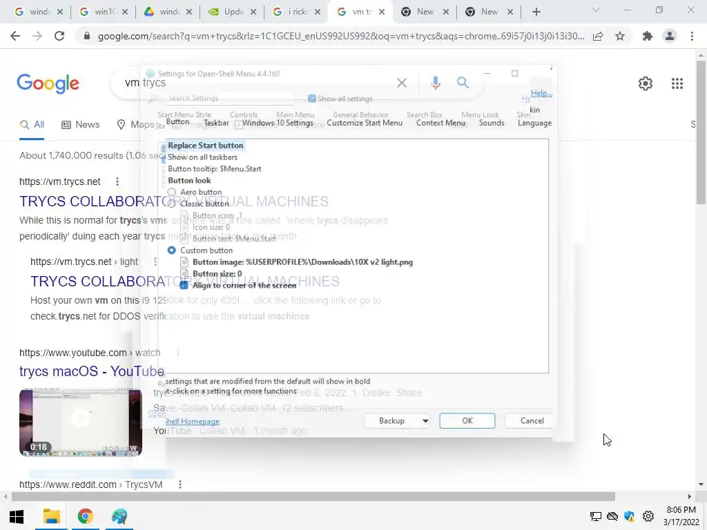Screen dimensions: 707x530
Task: Click the trycs macOS video thumbnail
Action: 81,423
